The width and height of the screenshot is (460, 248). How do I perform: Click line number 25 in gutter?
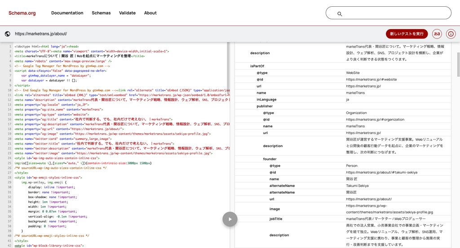tap(9, 163)
